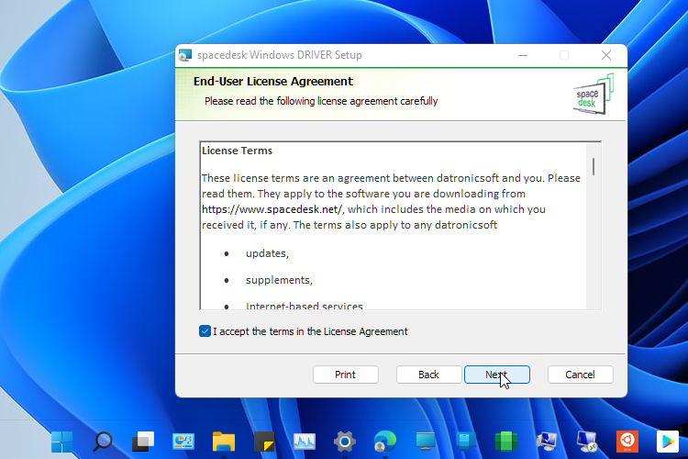
Task: Click the 'License Terms' heading text
Action: click(x=237, y=151)
